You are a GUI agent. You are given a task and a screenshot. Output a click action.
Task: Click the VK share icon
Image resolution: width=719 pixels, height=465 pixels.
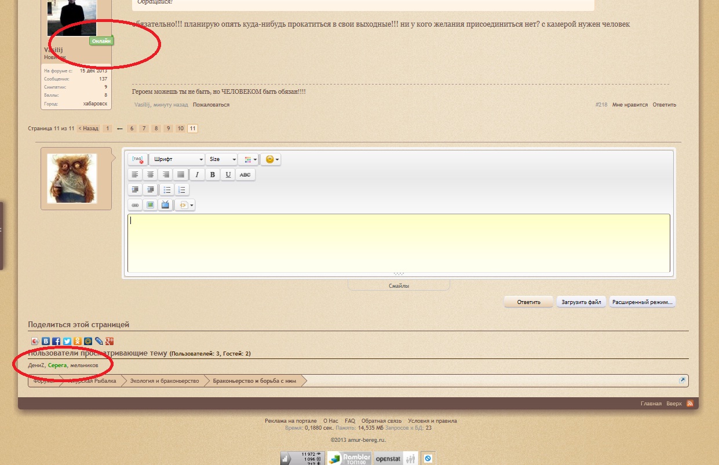pos(46,342)
